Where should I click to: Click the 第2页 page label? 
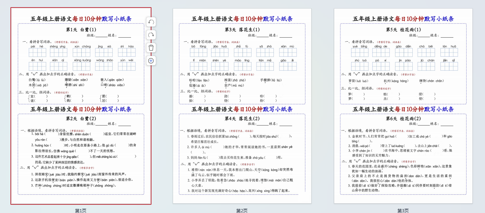click(x=242, y=210)
